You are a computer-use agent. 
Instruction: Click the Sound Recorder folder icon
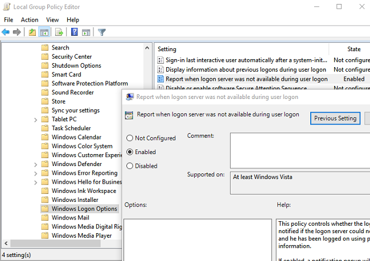coord(45,93)
